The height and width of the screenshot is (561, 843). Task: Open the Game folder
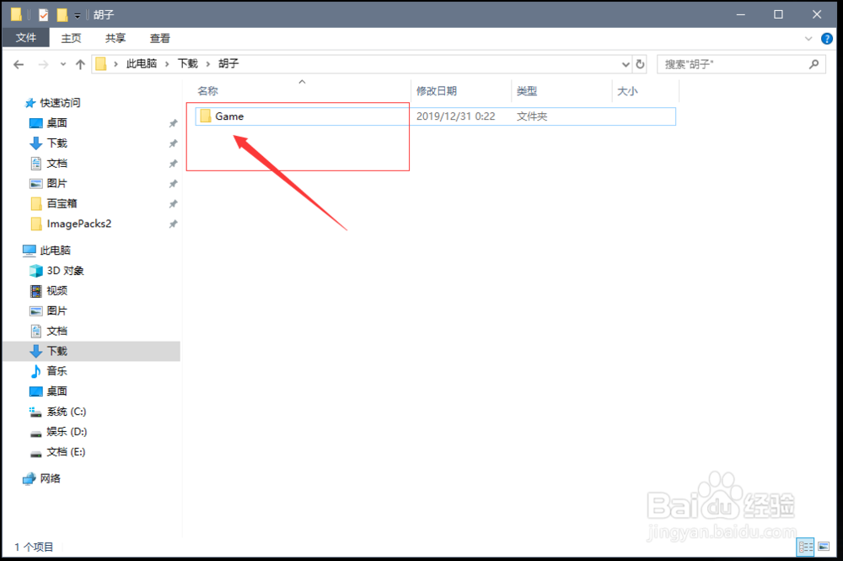click(228, 116)
